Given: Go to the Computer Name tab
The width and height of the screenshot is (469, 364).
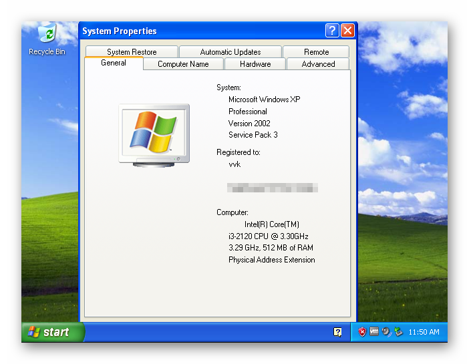Looking at the screenshot, I should tap(183, 64).
